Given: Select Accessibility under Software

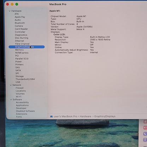Looking at the screenshot, I should click(22, 102).
